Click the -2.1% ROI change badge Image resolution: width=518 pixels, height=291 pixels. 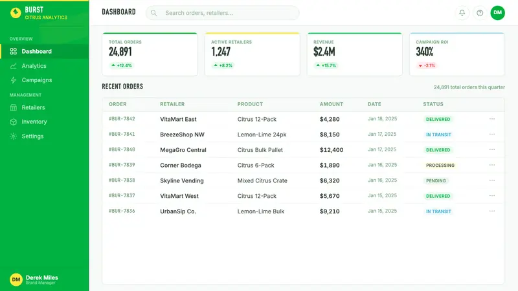click(427, 66)
